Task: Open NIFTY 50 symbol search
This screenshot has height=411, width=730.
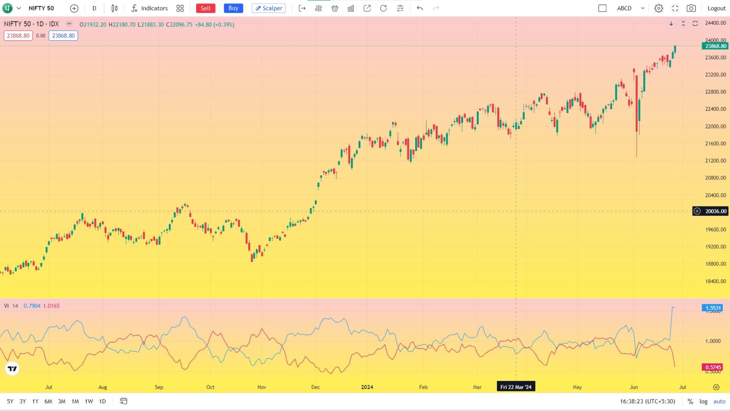Action: (41, 8)
